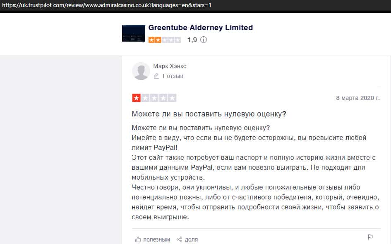This screenshot has width=391, height=244.
Task: Click the 1 отзыв review count
Action: pyautogui.click(x=172, y=76)
